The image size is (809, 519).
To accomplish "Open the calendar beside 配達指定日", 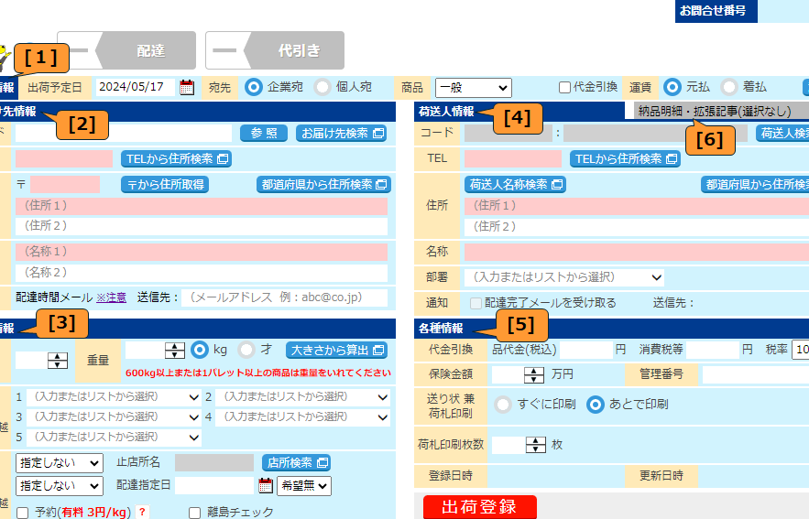I will click(x=266, y=486).
